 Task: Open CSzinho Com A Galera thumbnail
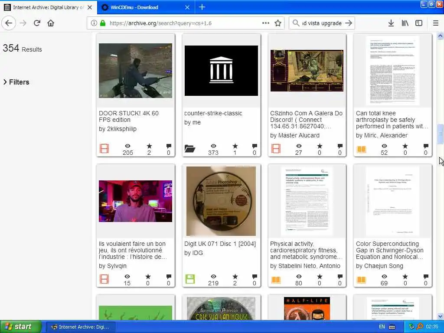pyautogui.click(x=307, y=71)
